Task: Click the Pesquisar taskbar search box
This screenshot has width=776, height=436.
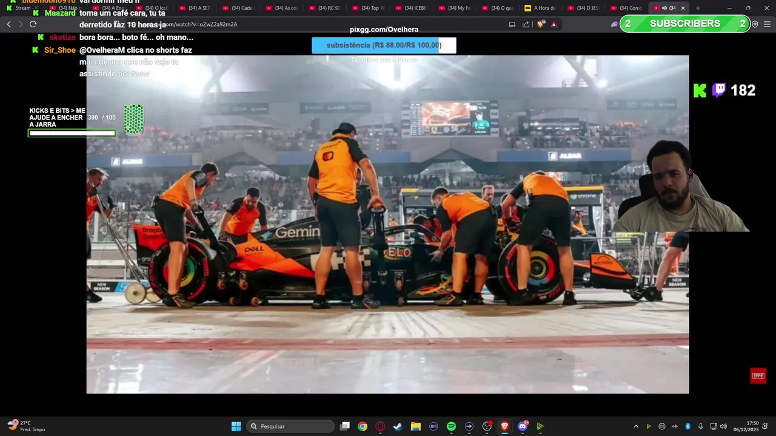Action: [290, 426]
